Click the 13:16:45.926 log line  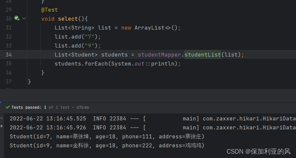click(100, 127)
